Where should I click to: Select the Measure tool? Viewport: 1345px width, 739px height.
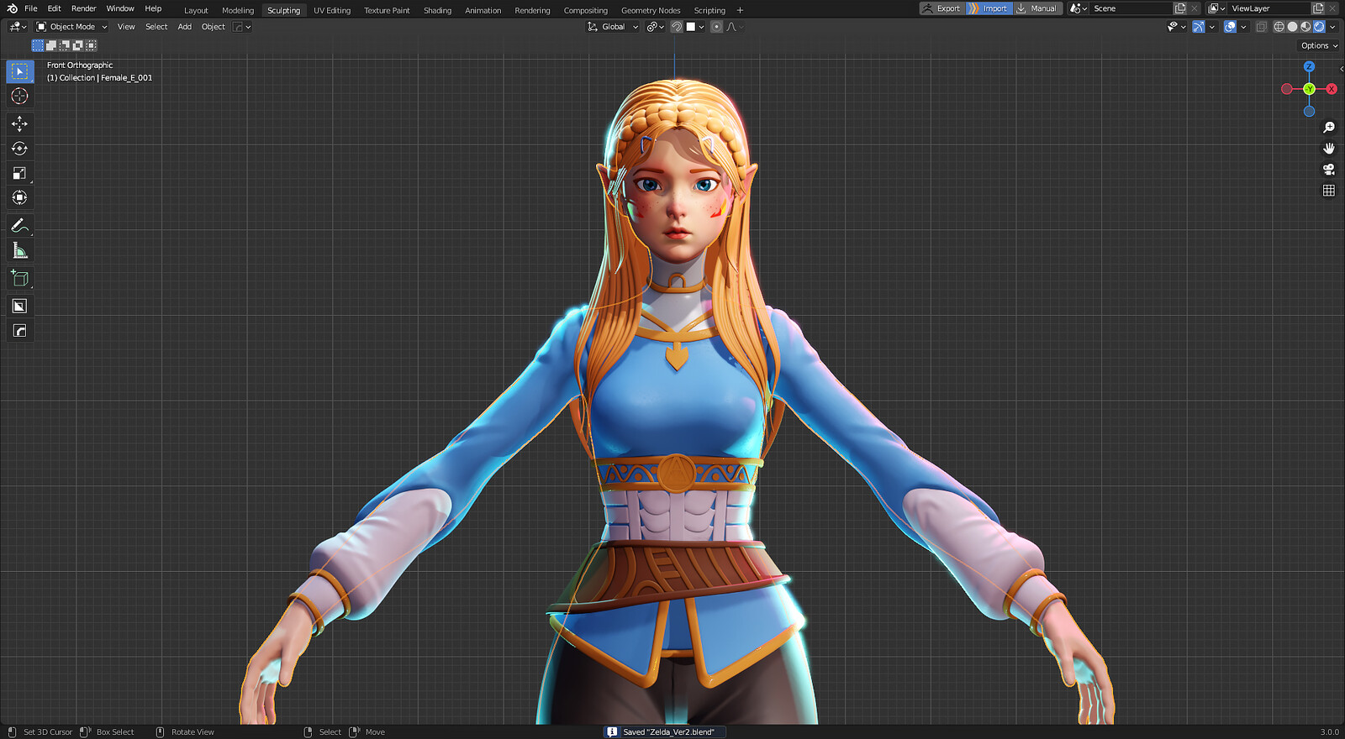(x=19, y=250)
